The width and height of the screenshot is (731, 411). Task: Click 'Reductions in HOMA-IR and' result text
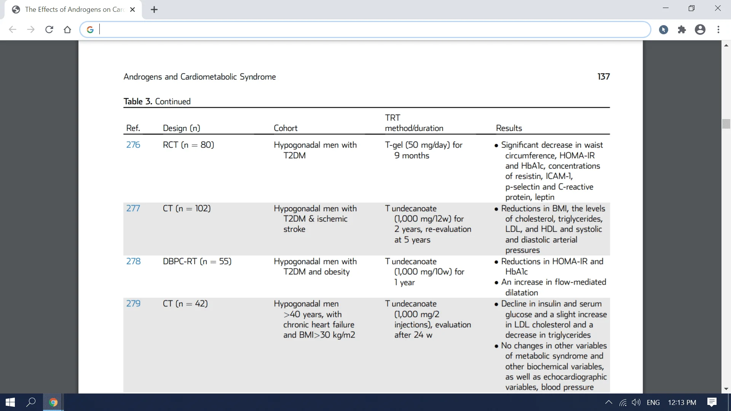point(552,261)
